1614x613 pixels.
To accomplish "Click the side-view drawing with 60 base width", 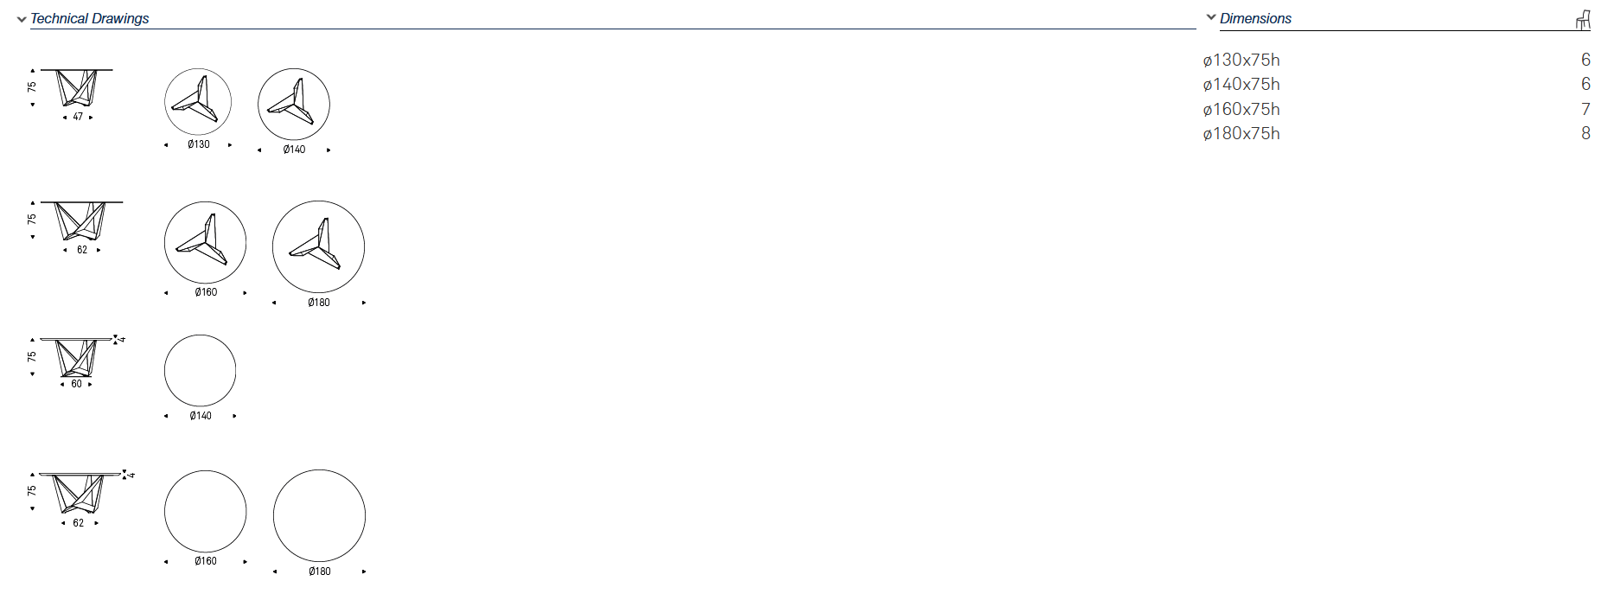I will 76,357.
